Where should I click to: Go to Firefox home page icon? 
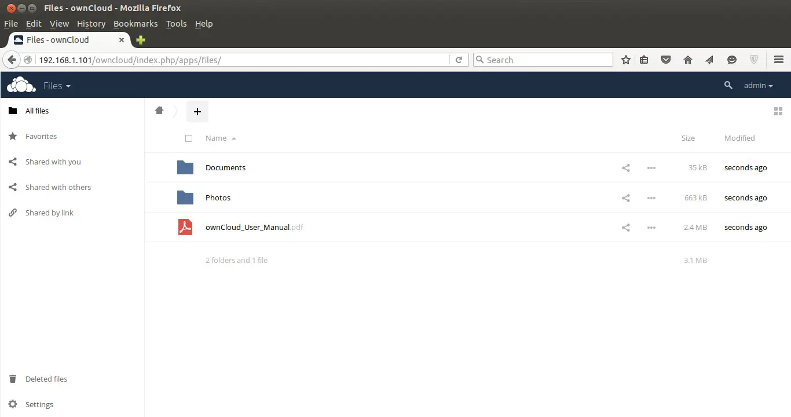pyautogui.click(x=688, y=60)
